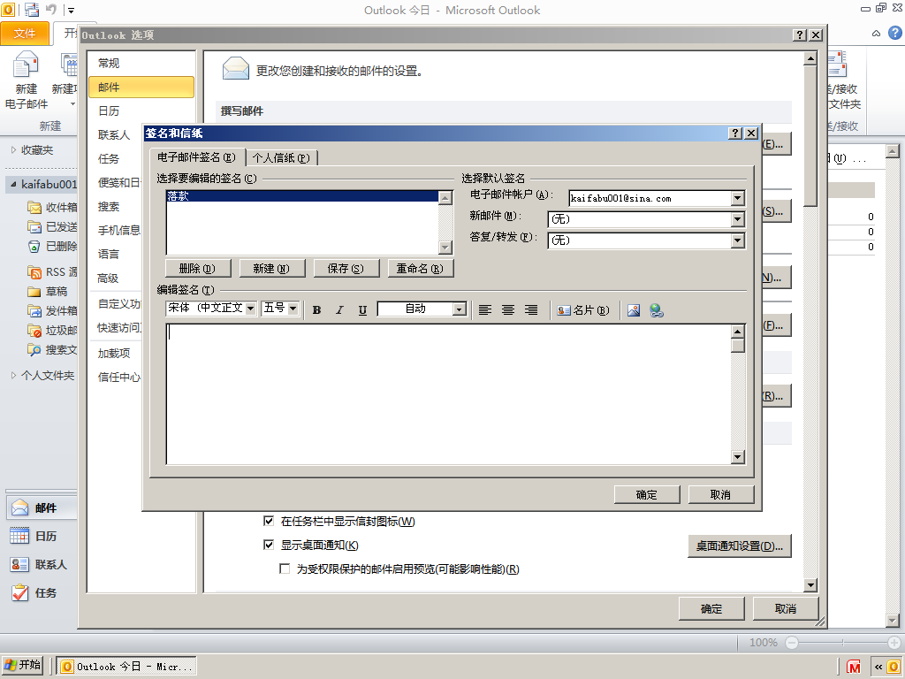Select 落款 signature in list

(x=302, y=196)
